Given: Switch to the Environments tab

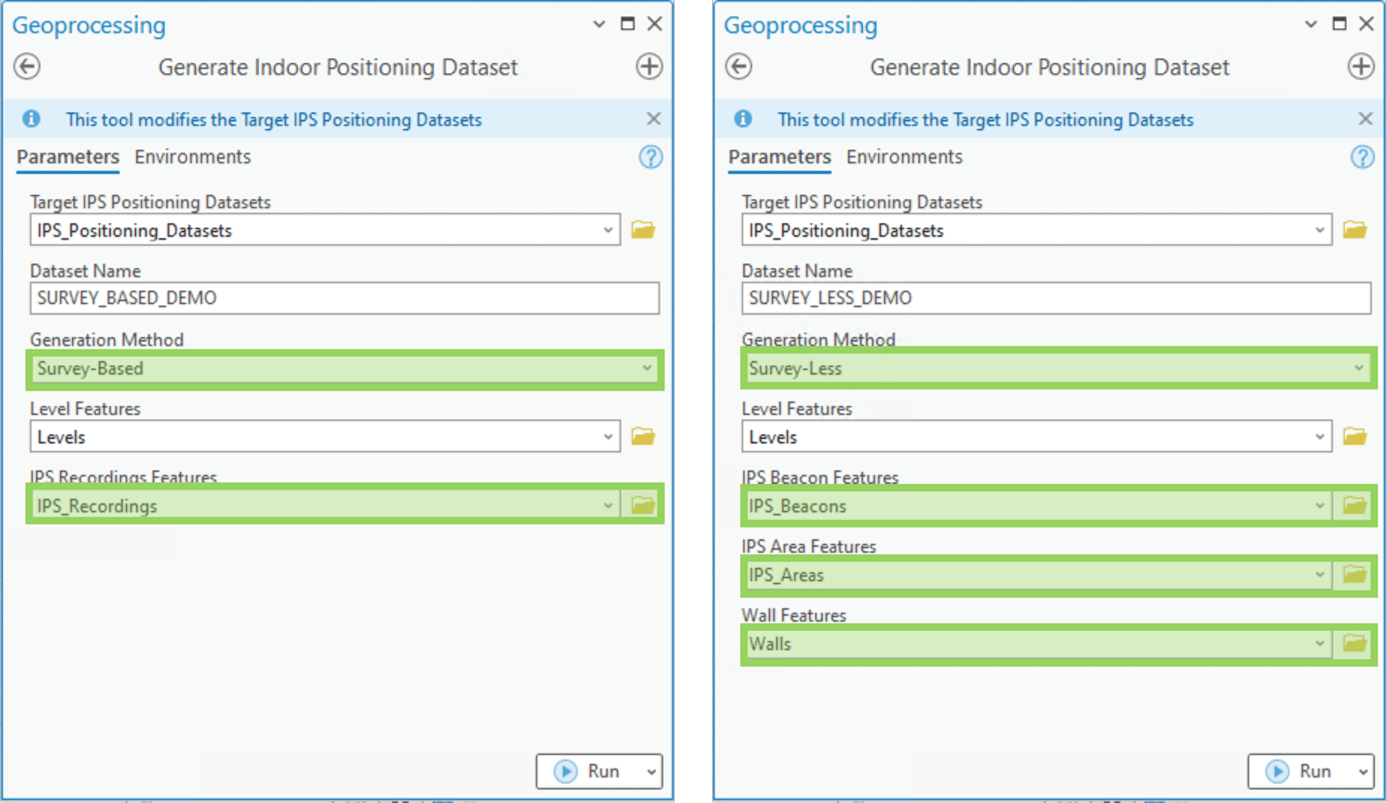Looking at the screenshot, I should tap(193, 157).
